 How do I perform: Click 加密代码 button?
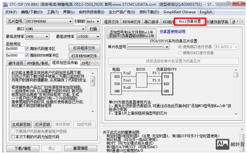pyautogui.click(x=84, y=125)
